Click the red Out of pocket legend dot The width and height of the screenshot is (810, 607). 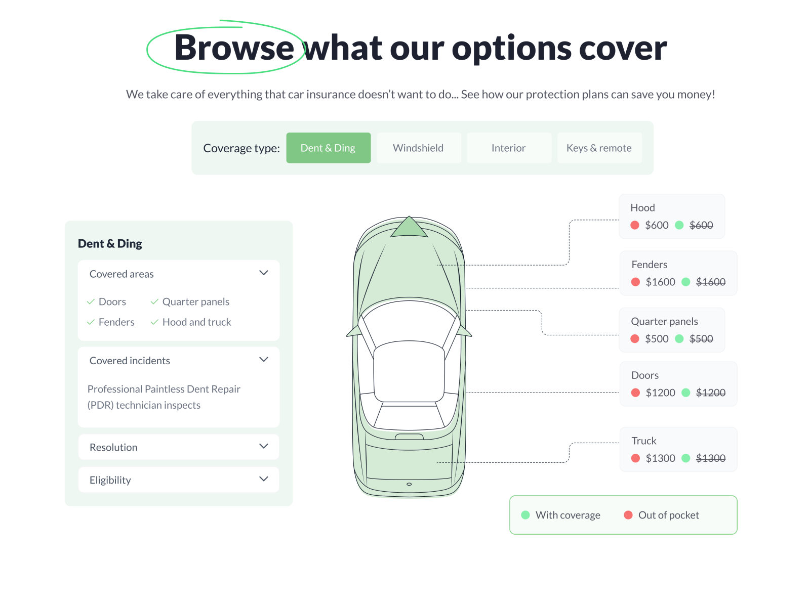pyautogui.click(x=628, y=515)
